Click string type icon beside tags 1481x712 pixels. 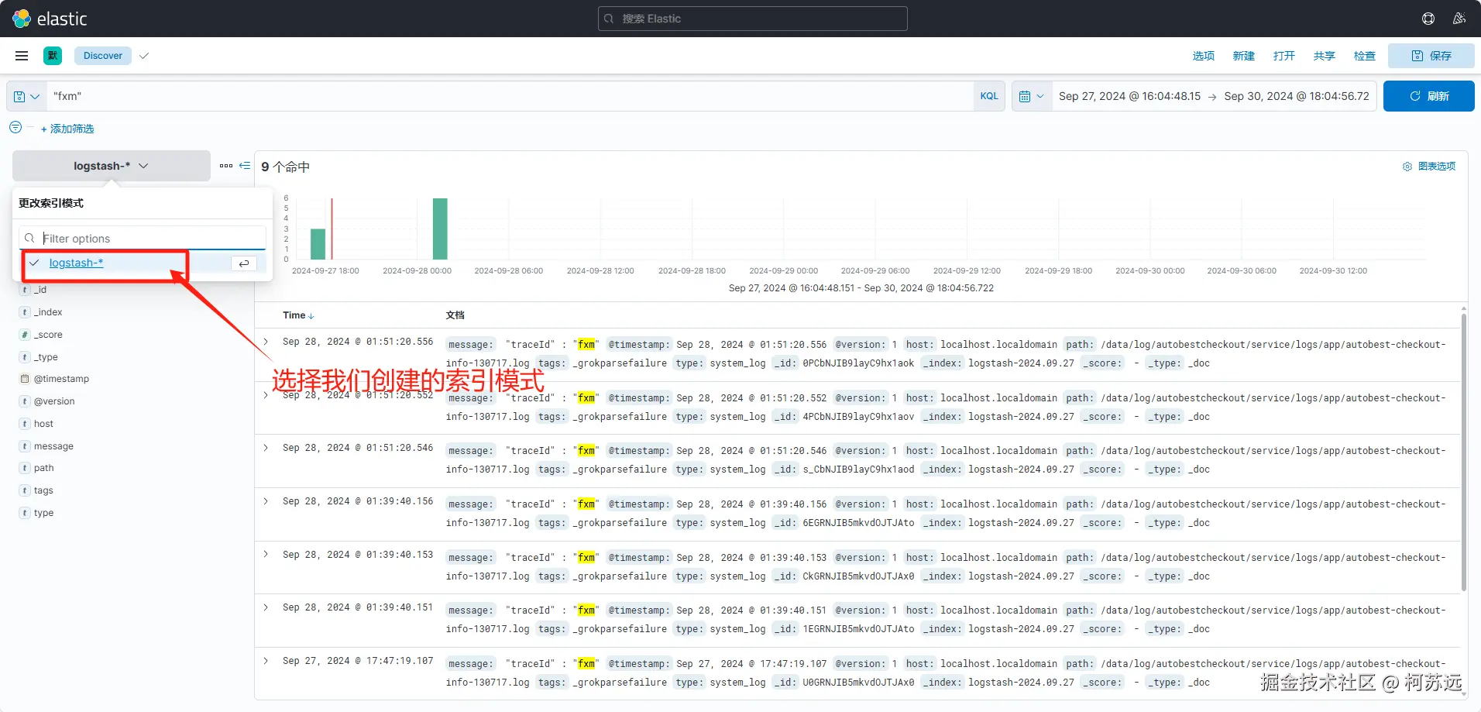tap(25, 490)
